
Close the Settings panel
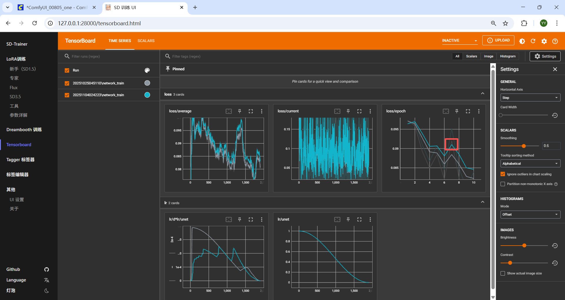(x=555, y=69)
